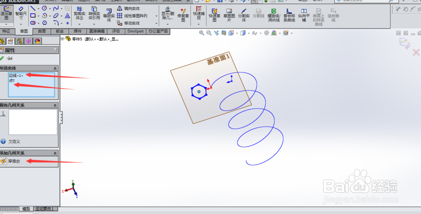Screen dimensions: 421x214
Task: Select the sketch Point tool
Action: pyautogui.click(x=67, y=23)
